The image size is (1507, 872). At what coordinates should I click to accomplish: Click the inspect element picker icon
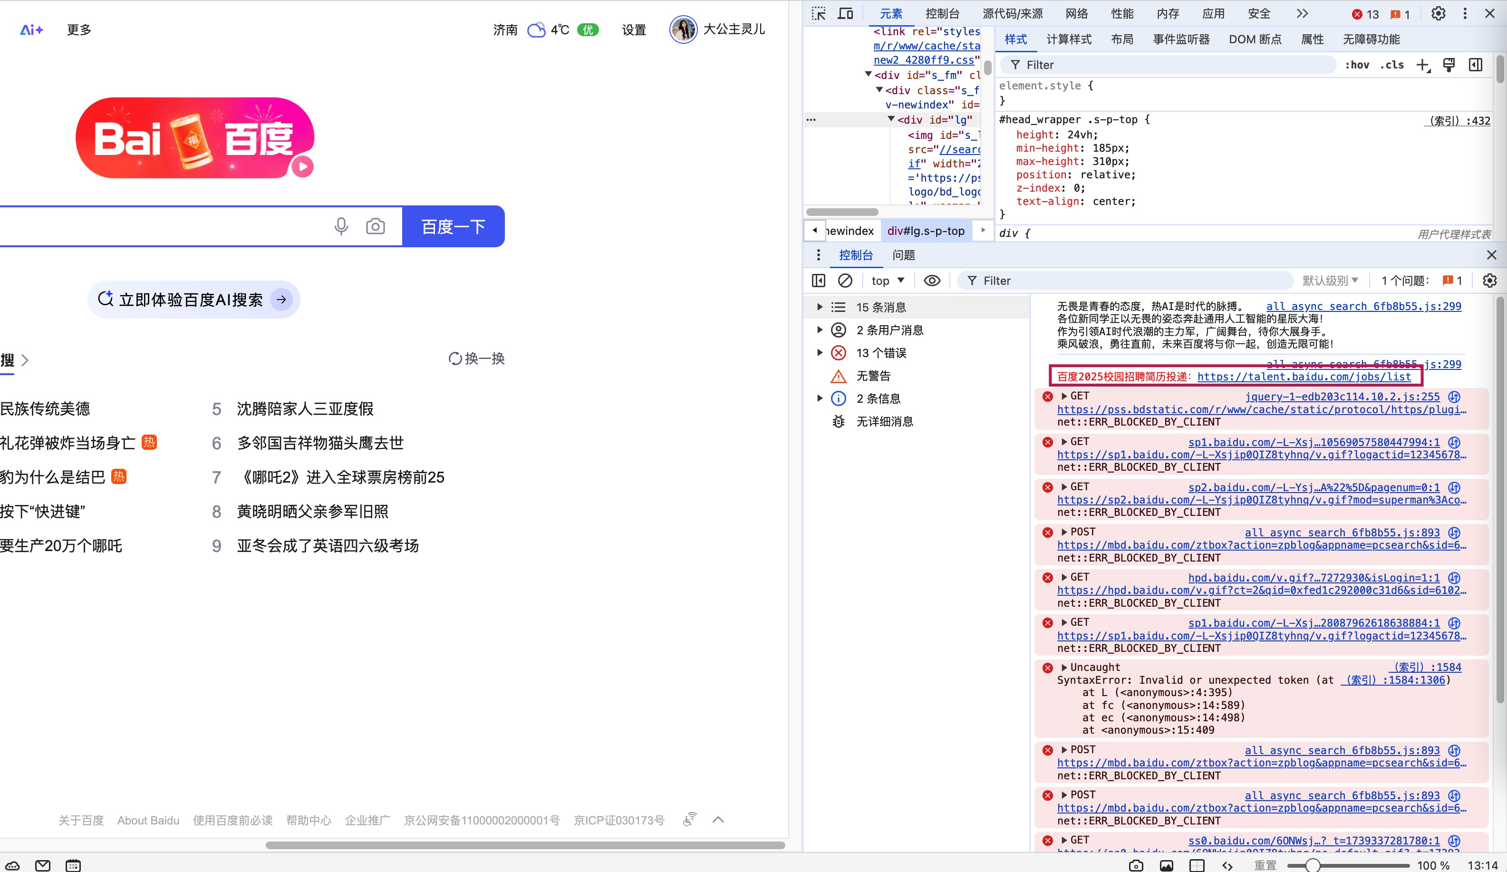click(x=818, y=13)
